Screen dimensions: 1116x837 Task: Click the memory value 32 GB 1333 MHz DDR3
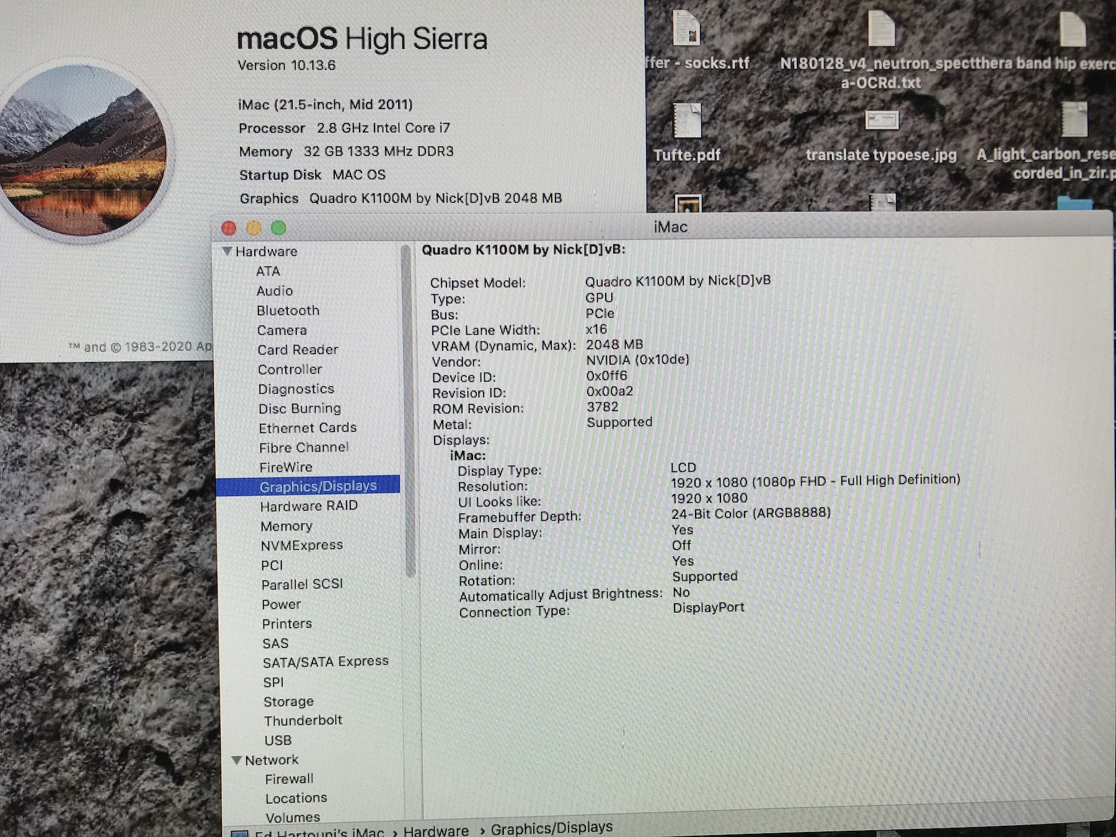click(x=379, y=151)
